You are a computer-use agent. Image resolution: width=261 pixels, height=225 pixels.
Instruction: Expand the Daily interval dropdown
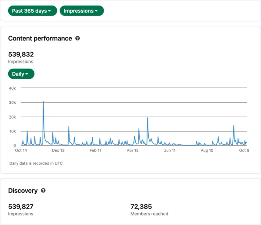21,74
